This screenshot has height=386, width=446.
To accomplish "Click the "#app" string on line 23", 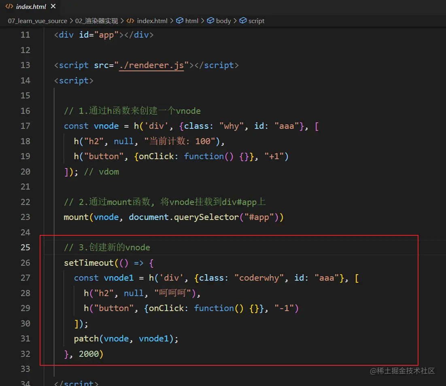I will [259, 218].
